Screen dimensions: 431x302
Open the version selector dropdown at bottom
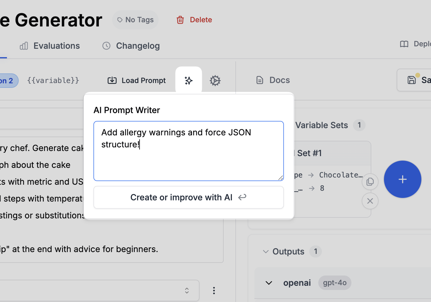coord(187,291)
